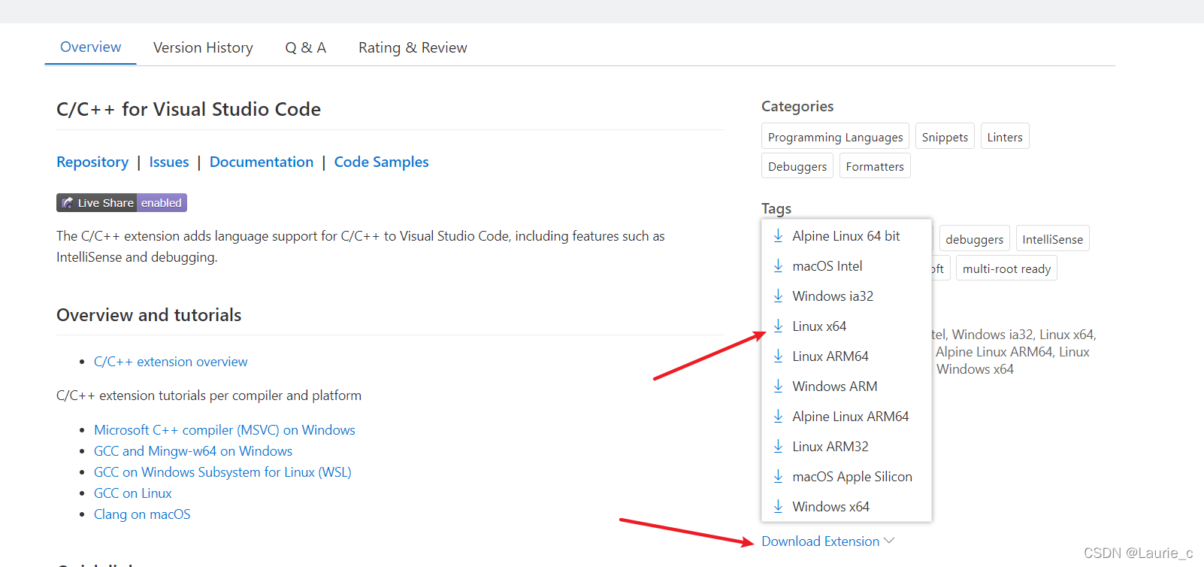Screen dimensions: 1204x567
Task: Choose Linux ARM64 download option
Action: [x=846, y=356]
